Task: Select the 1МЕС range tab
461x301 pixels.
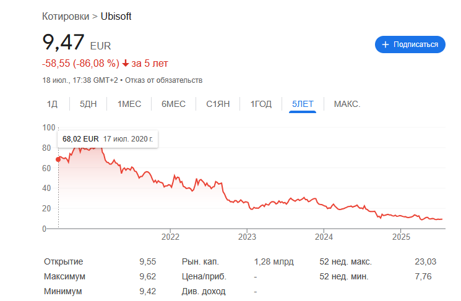Action: pyautogui.click(x=129, y=104)
